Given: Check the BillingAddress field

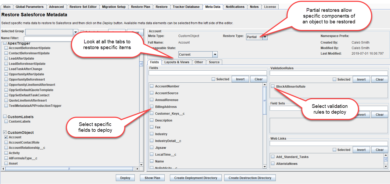Looking at the screenshot, I should (x=152, y=107).
